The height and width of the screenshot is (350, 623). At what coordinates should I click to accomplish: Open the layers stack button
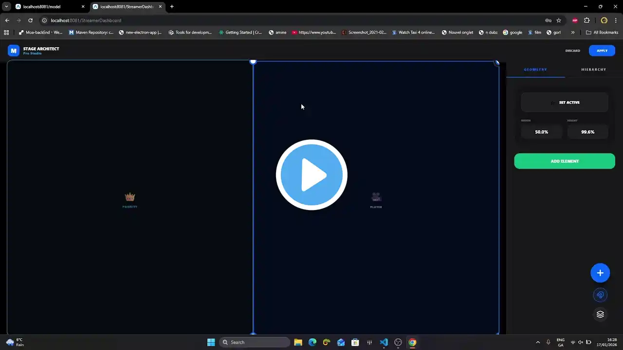[x=600, y=315]
